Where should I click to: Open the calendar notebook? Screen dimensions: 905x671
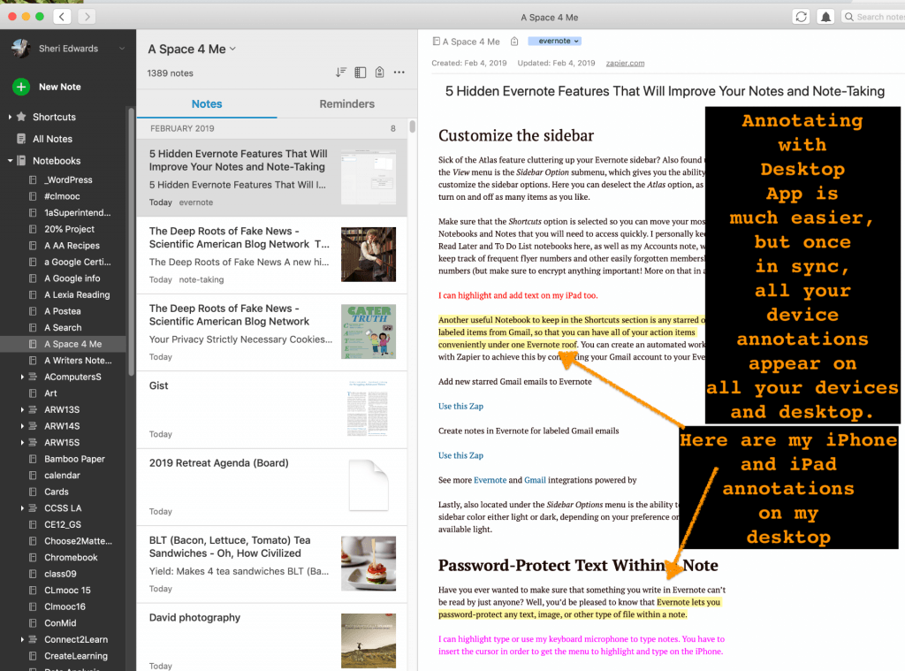tap(64, 476)
